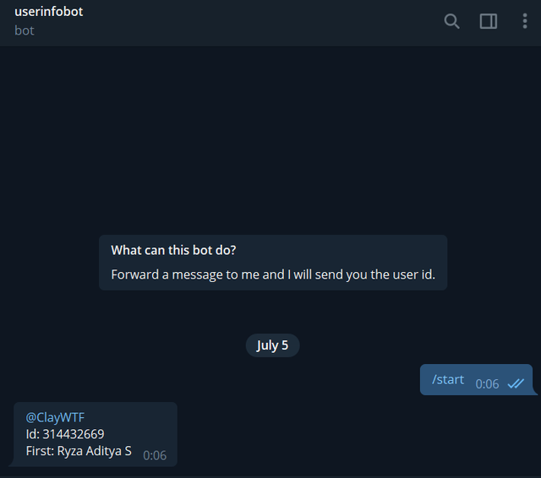Click the @ClayWTF username link
This screenshot has width=541, height=478.
55,417
